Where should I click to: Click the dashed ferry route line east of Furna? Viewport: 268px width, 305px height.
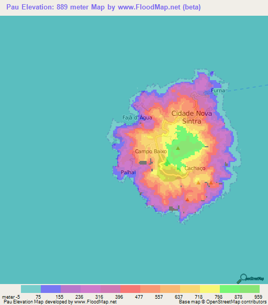(248, 88)
